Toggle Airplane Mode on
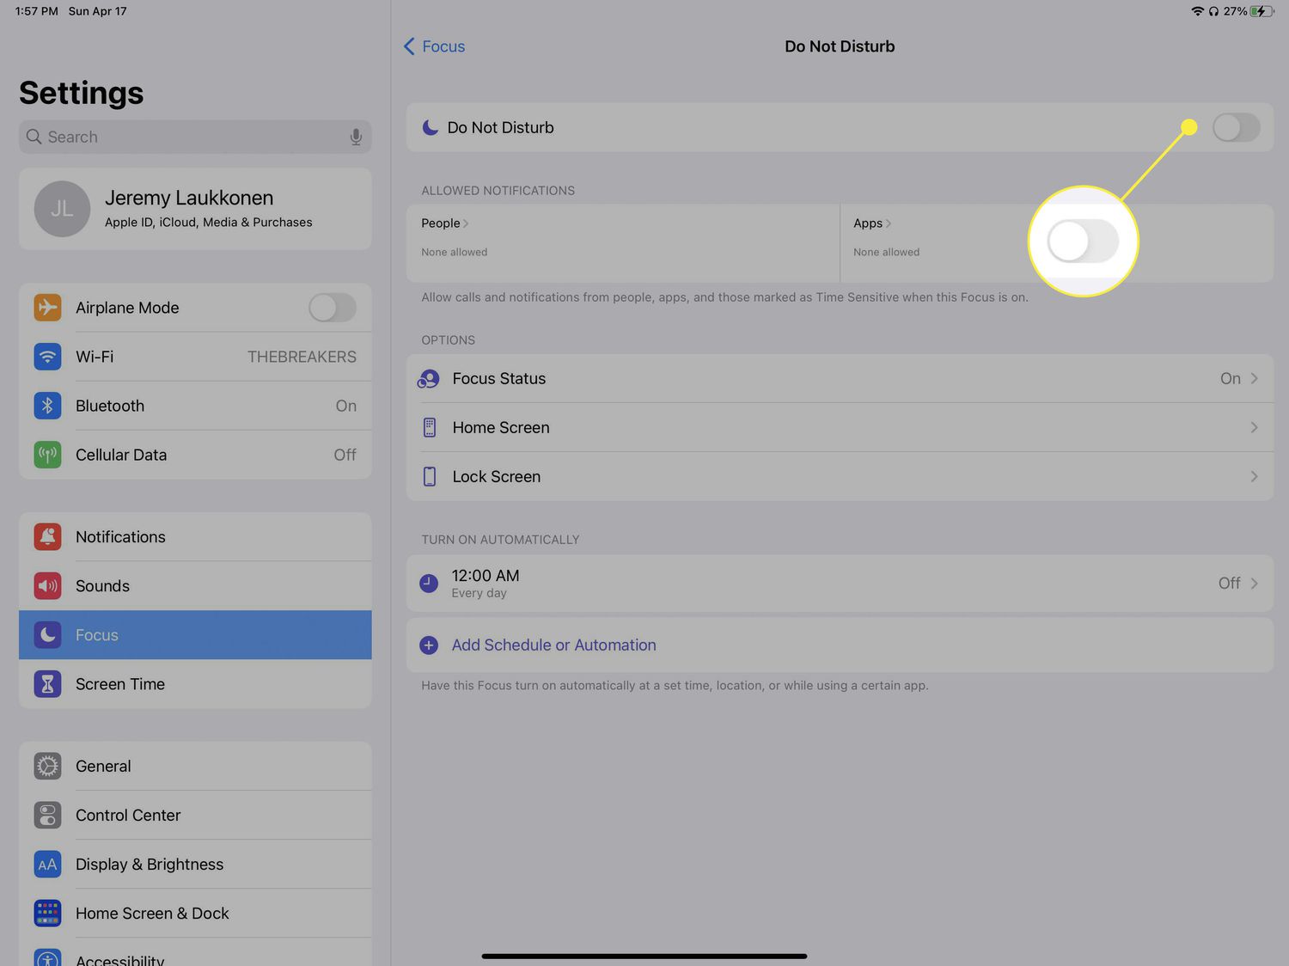This screenshot has height=966, width=1289. tap(332, 308)
